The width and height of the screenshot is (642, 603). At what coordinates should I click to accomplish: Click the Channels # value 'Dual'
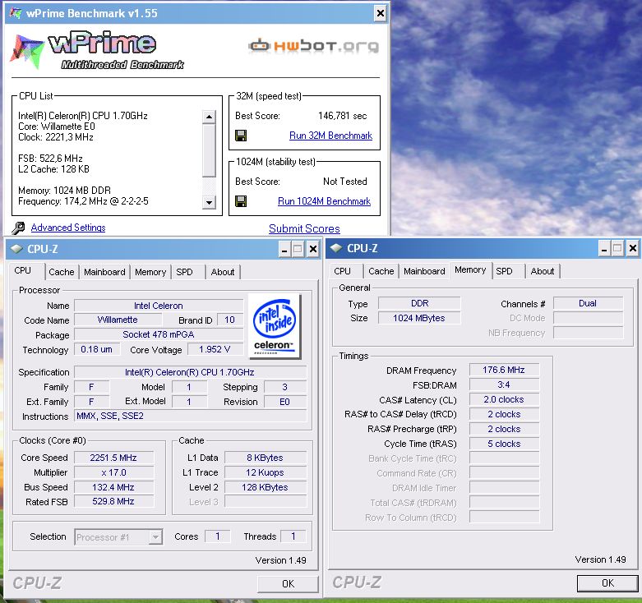coord(588,303)
